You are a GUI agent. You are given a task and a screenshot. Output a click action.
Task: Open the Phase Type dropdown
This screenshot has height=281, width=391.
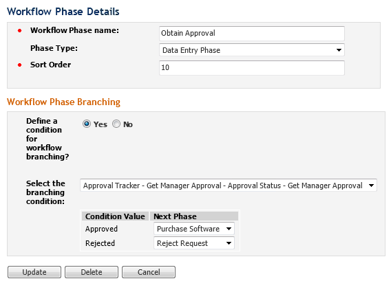point(252,50)
